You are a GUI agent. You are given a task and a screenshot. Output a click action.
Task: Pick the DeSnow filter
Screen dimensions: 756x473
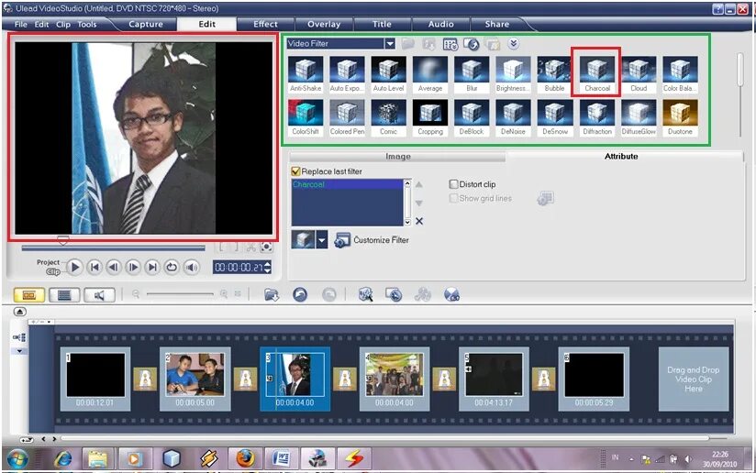(x=554, y=113)
